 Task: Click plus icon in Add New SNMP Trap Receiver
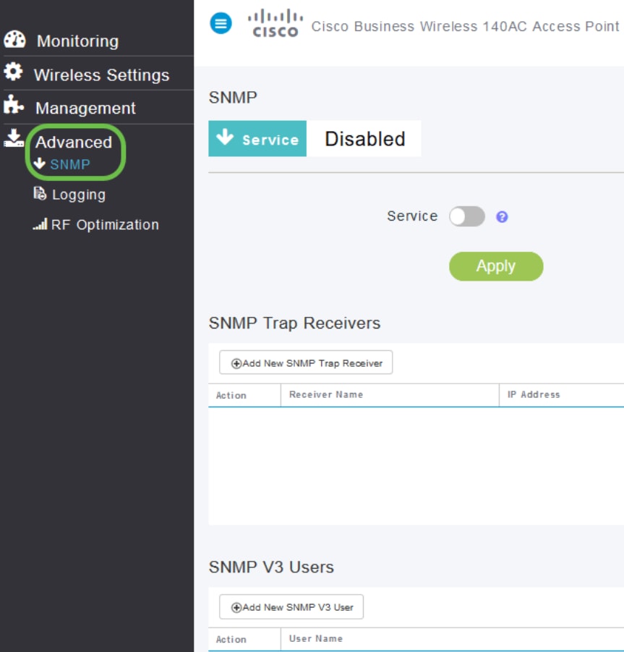(236, 363)
